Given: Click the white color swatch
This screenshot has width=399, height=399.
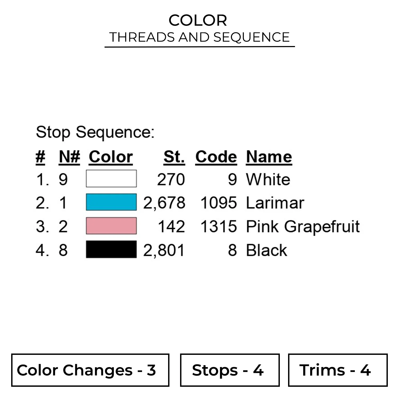Looking at the screenshot, I should tap(111, 178).
